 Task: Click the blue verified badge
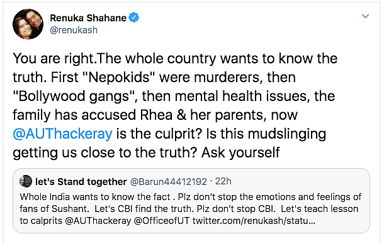pyautogui.click(x=133, y=18)
